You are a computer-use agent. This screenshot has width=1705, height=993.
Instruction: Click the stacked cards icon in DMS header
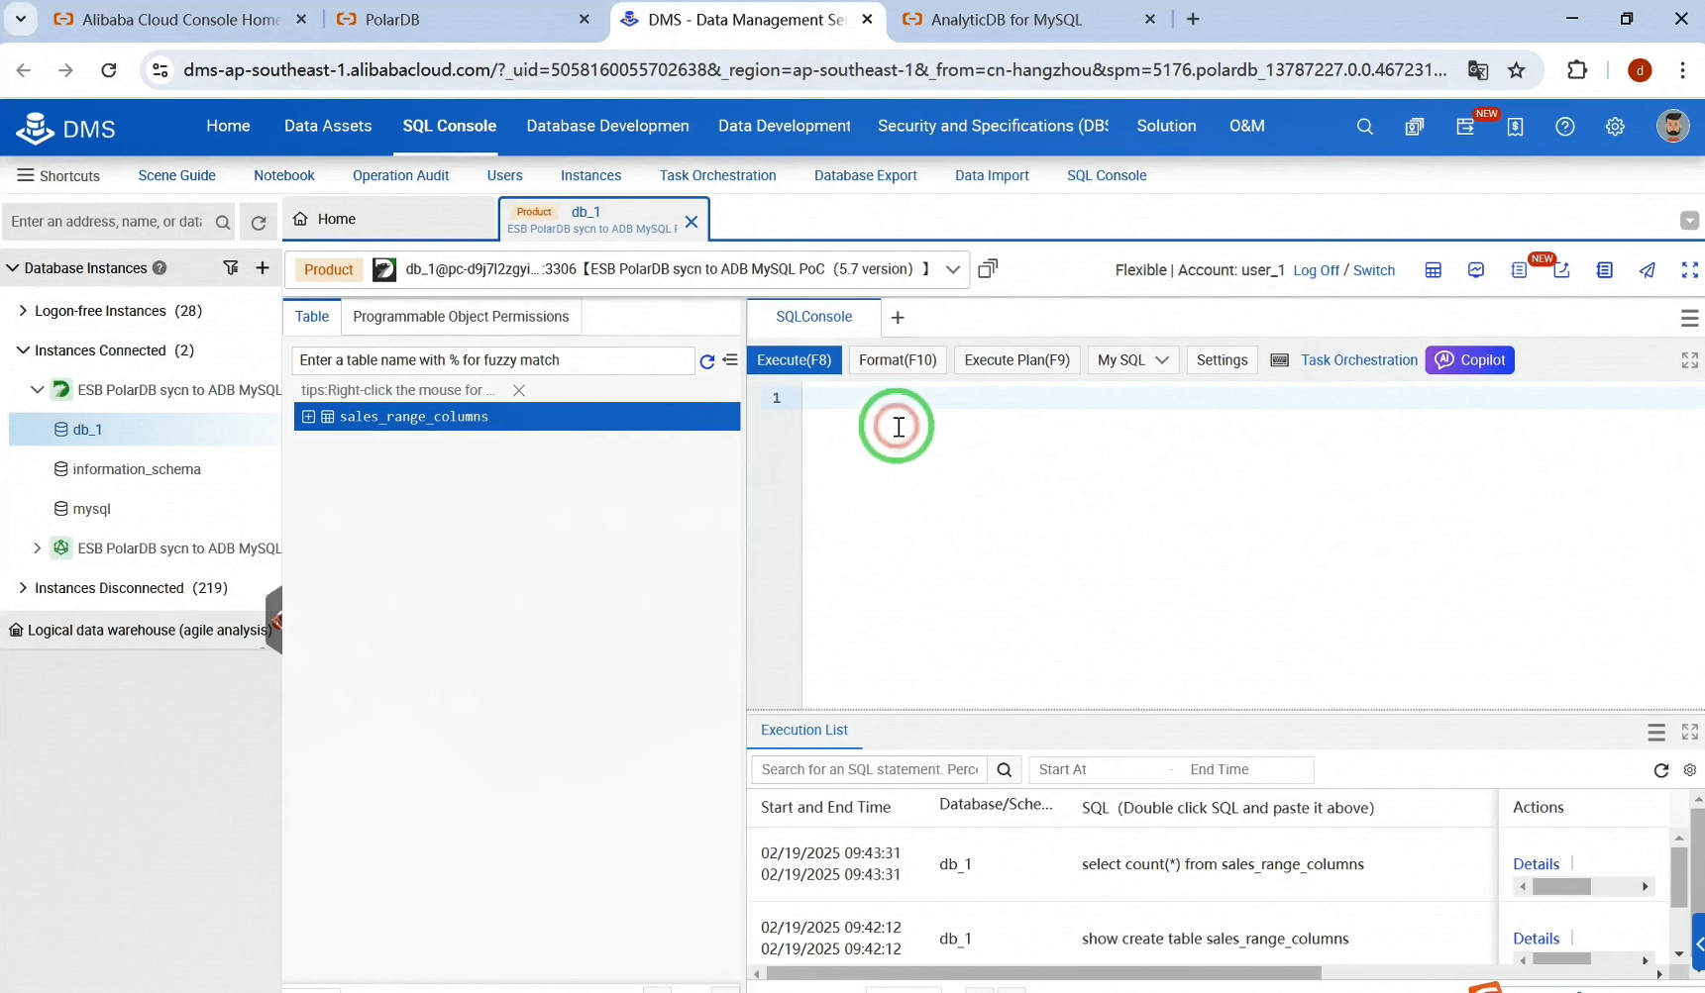(x=1415, y=127)
